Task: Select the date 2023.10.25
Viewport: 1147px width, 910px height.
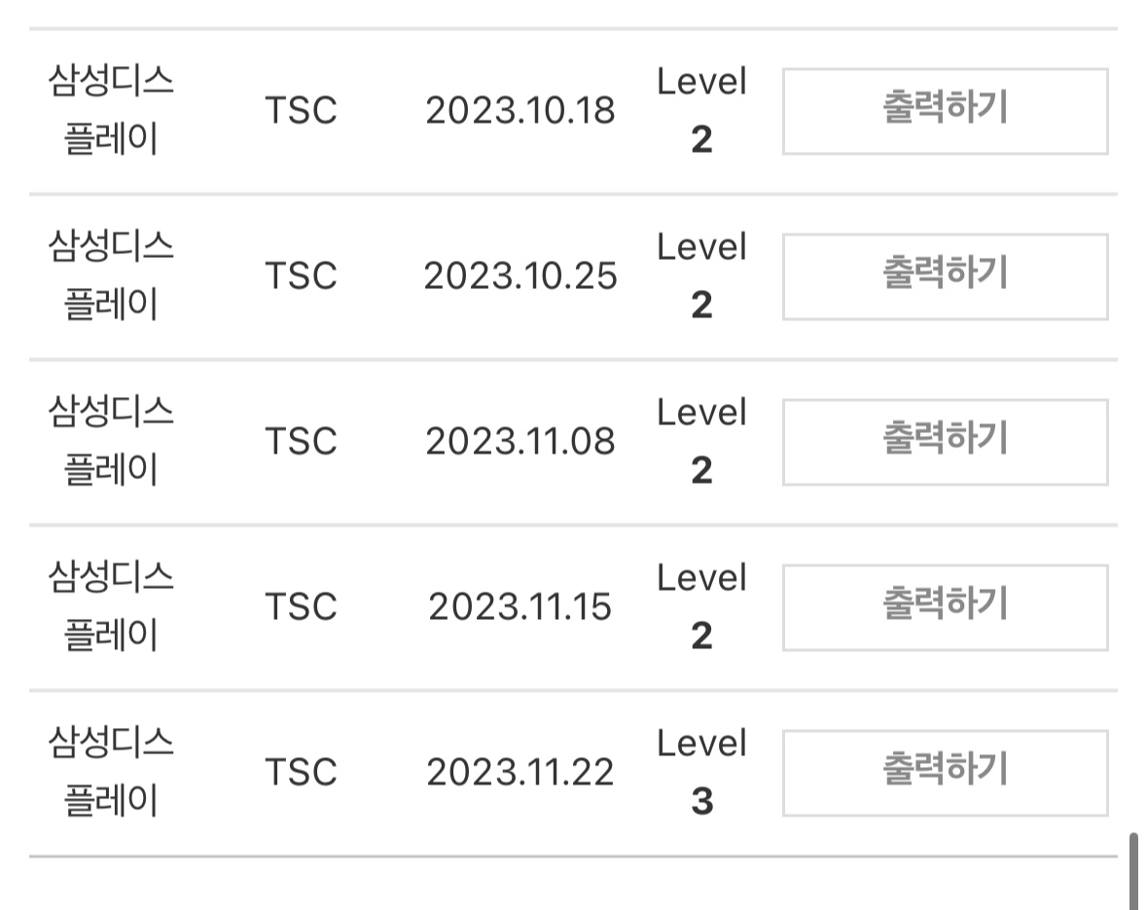Action: pyautogui.click(x=520, y=276)
